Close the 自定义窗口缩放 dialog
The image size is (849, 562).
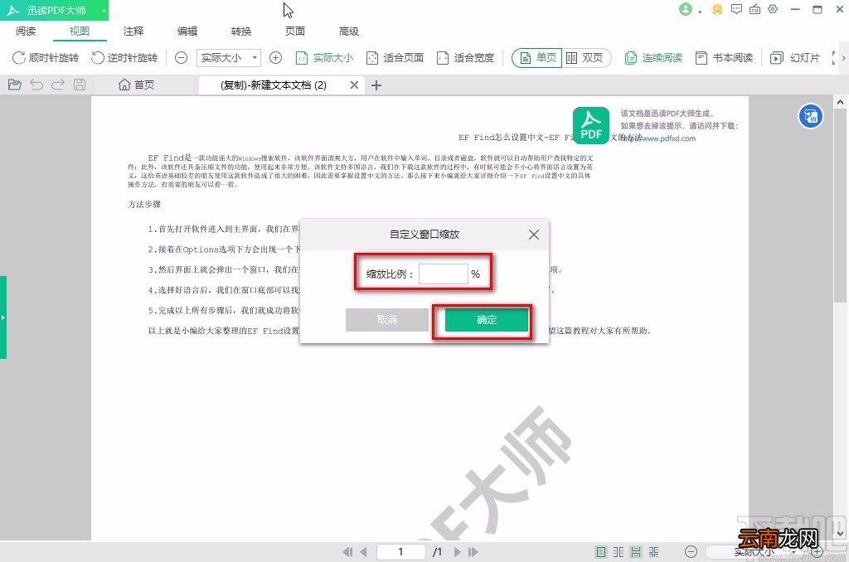coord(534,235)
